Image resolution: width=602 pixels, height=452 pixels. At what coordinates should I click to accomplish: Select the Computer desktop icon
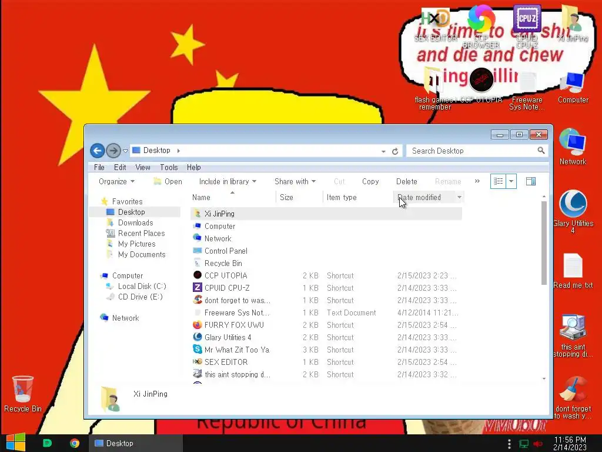click(x=573, y=88)
